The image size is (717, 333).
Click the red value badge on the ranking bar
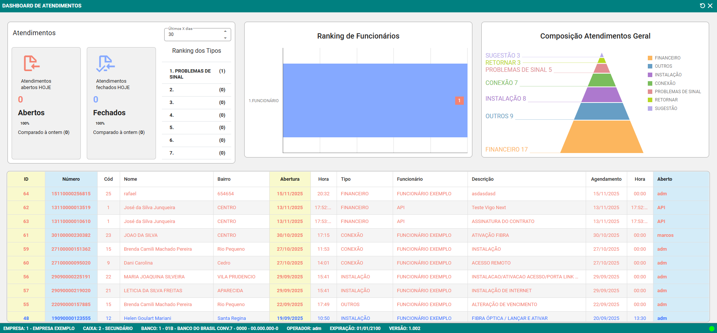pyautogui.click(x=459, y=101)
